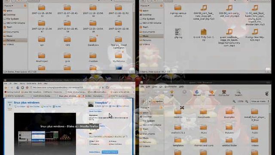Zoom out with magnifier left of 100%

point(234,102)
